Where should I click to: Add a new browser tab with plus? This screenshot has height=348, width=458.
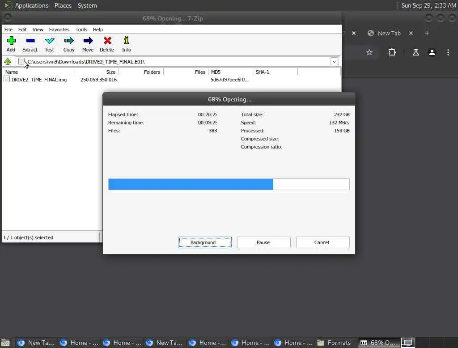[x=427, y=33]
